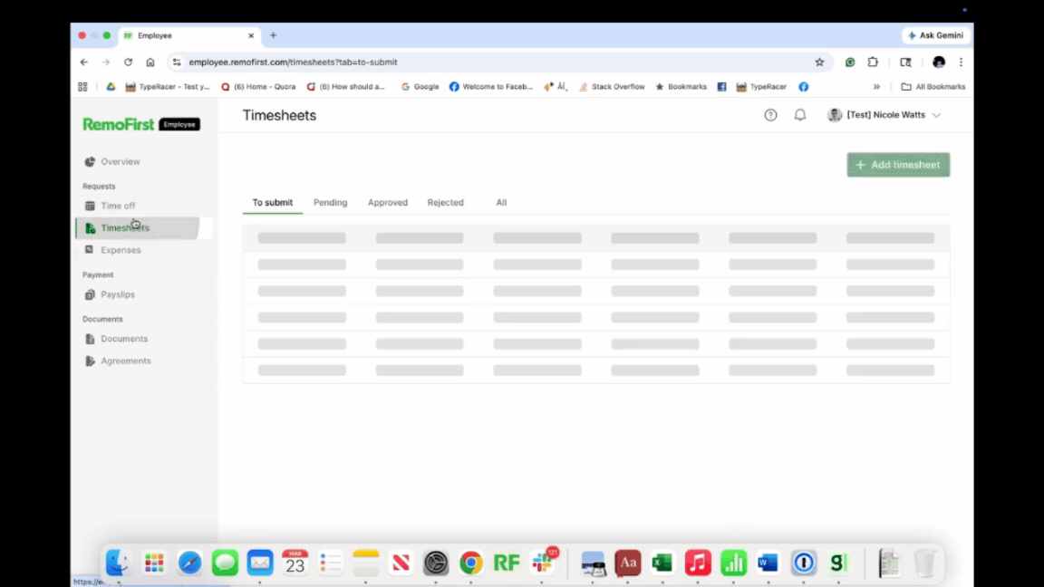The image size is (1044, 587).
Task: Click the Ask Gemini button
Action: (x=935, y=35)
